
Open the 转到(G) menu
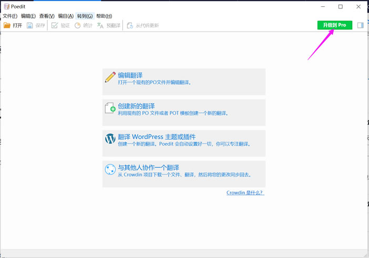85,16
